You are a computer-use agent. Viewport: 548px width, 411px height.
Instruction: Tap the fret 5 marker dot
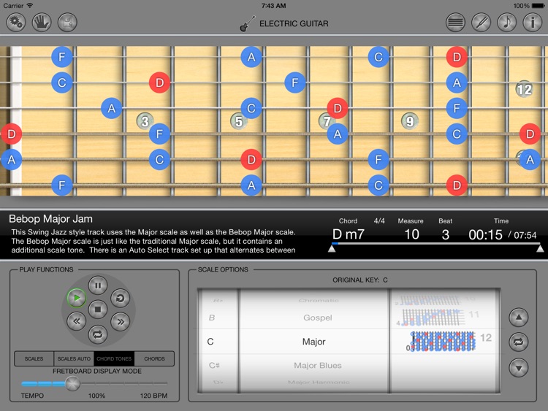239,121
